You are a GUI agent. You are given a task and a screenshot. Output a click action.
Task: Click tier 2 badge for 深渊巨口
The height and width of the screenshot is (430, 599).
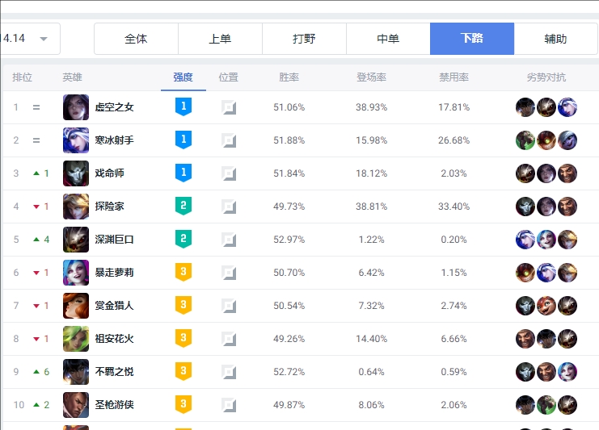[183, 239]
